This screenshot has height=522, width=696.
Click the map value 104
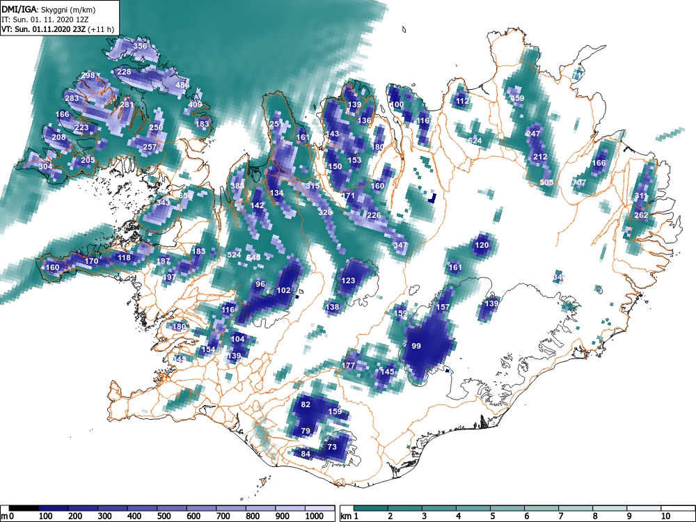tap(238, 339)
